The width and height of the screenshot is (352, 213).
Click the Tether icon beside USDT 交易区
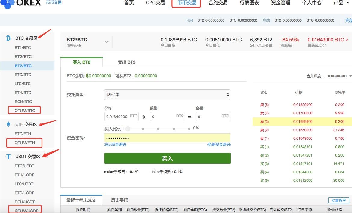coord(8,157)
